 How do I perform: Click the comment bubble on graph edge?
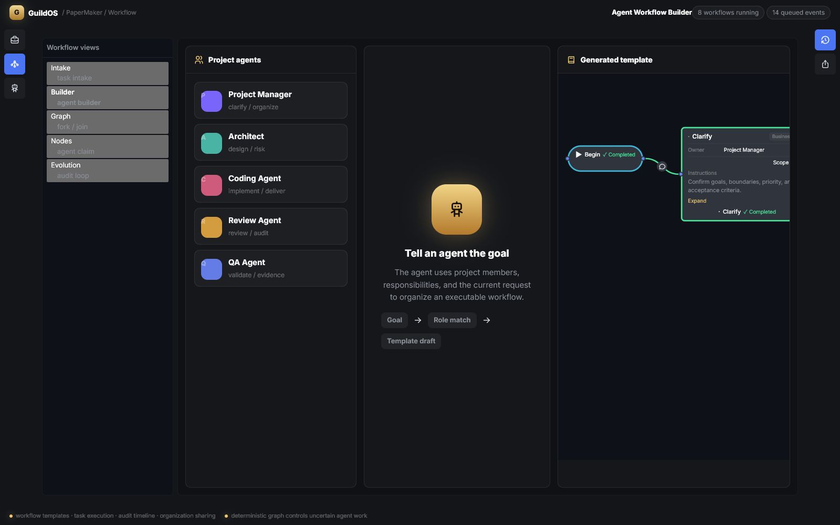[x=662, y=166]
